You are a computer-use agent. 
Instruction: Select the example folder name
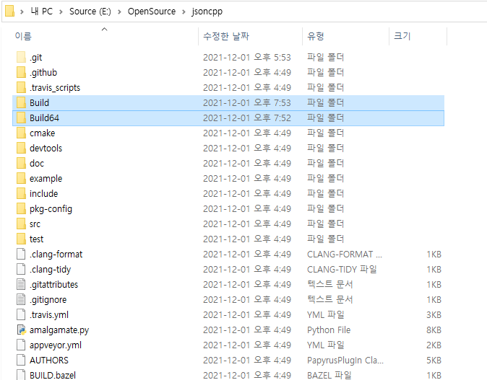pos(46,179)
